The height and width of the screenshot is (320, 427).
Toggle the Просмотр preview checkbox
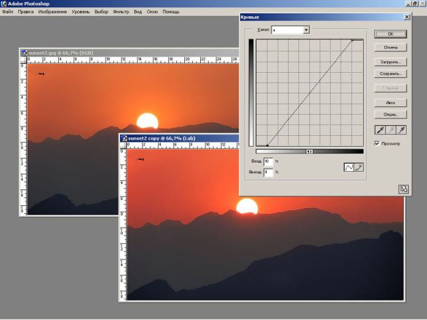point(377,143)
